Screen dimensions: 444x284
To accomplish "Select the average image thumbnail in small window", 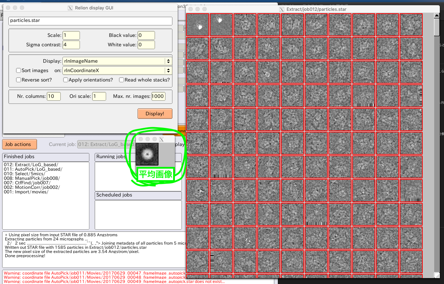I will [x=147, y=154].
